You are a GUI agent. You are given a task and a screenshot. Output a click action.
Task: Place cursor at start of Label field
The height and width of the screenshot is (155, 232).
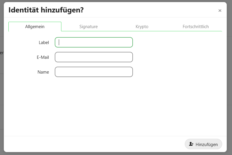(x=58, y=42)
